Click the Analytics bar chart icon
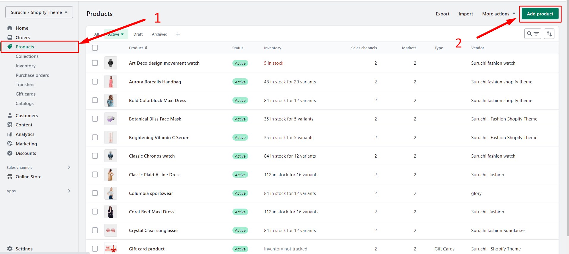Viewport: 569px width, 254px height. [x=10, y=134]
